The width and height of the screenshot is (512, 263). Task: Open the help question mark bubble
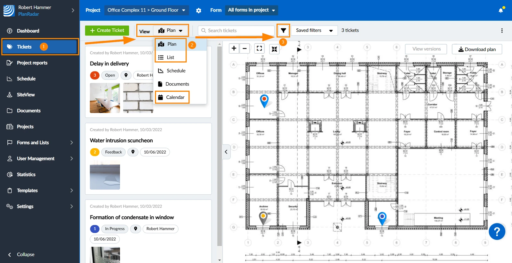[497, 231]
